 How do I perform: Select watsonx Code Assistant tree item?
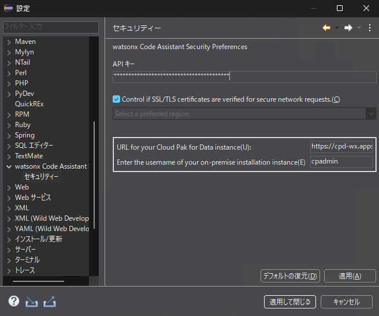click(x=51, y=166)
